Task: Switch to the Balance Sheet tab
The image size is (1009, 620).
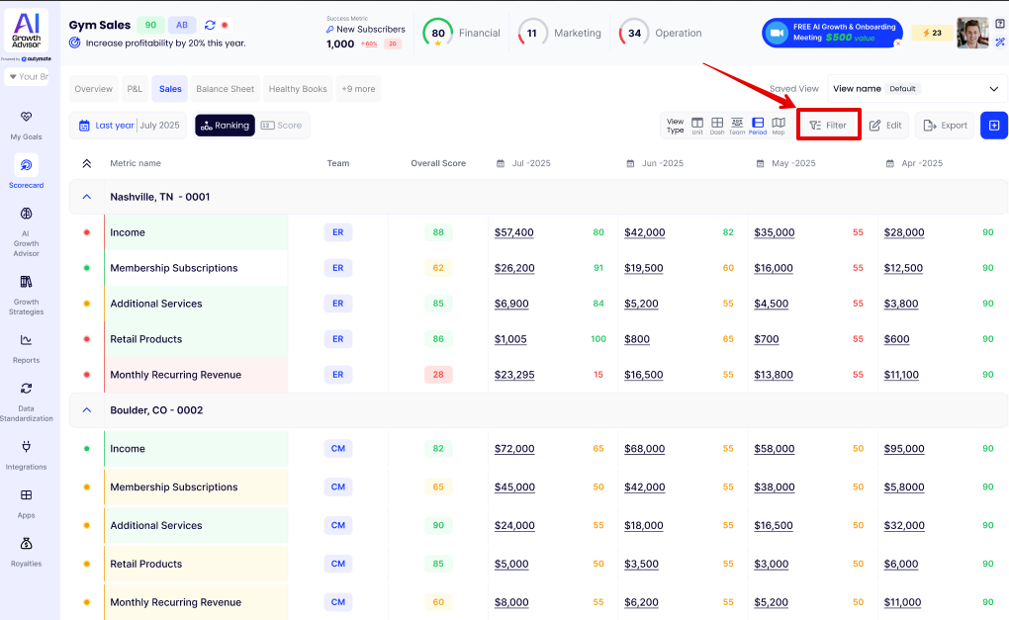Action: (225, 89)
